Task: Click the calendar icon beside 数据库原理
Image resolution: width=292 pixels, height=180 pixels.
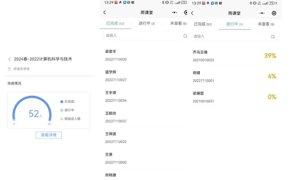Action: [9, 69]
